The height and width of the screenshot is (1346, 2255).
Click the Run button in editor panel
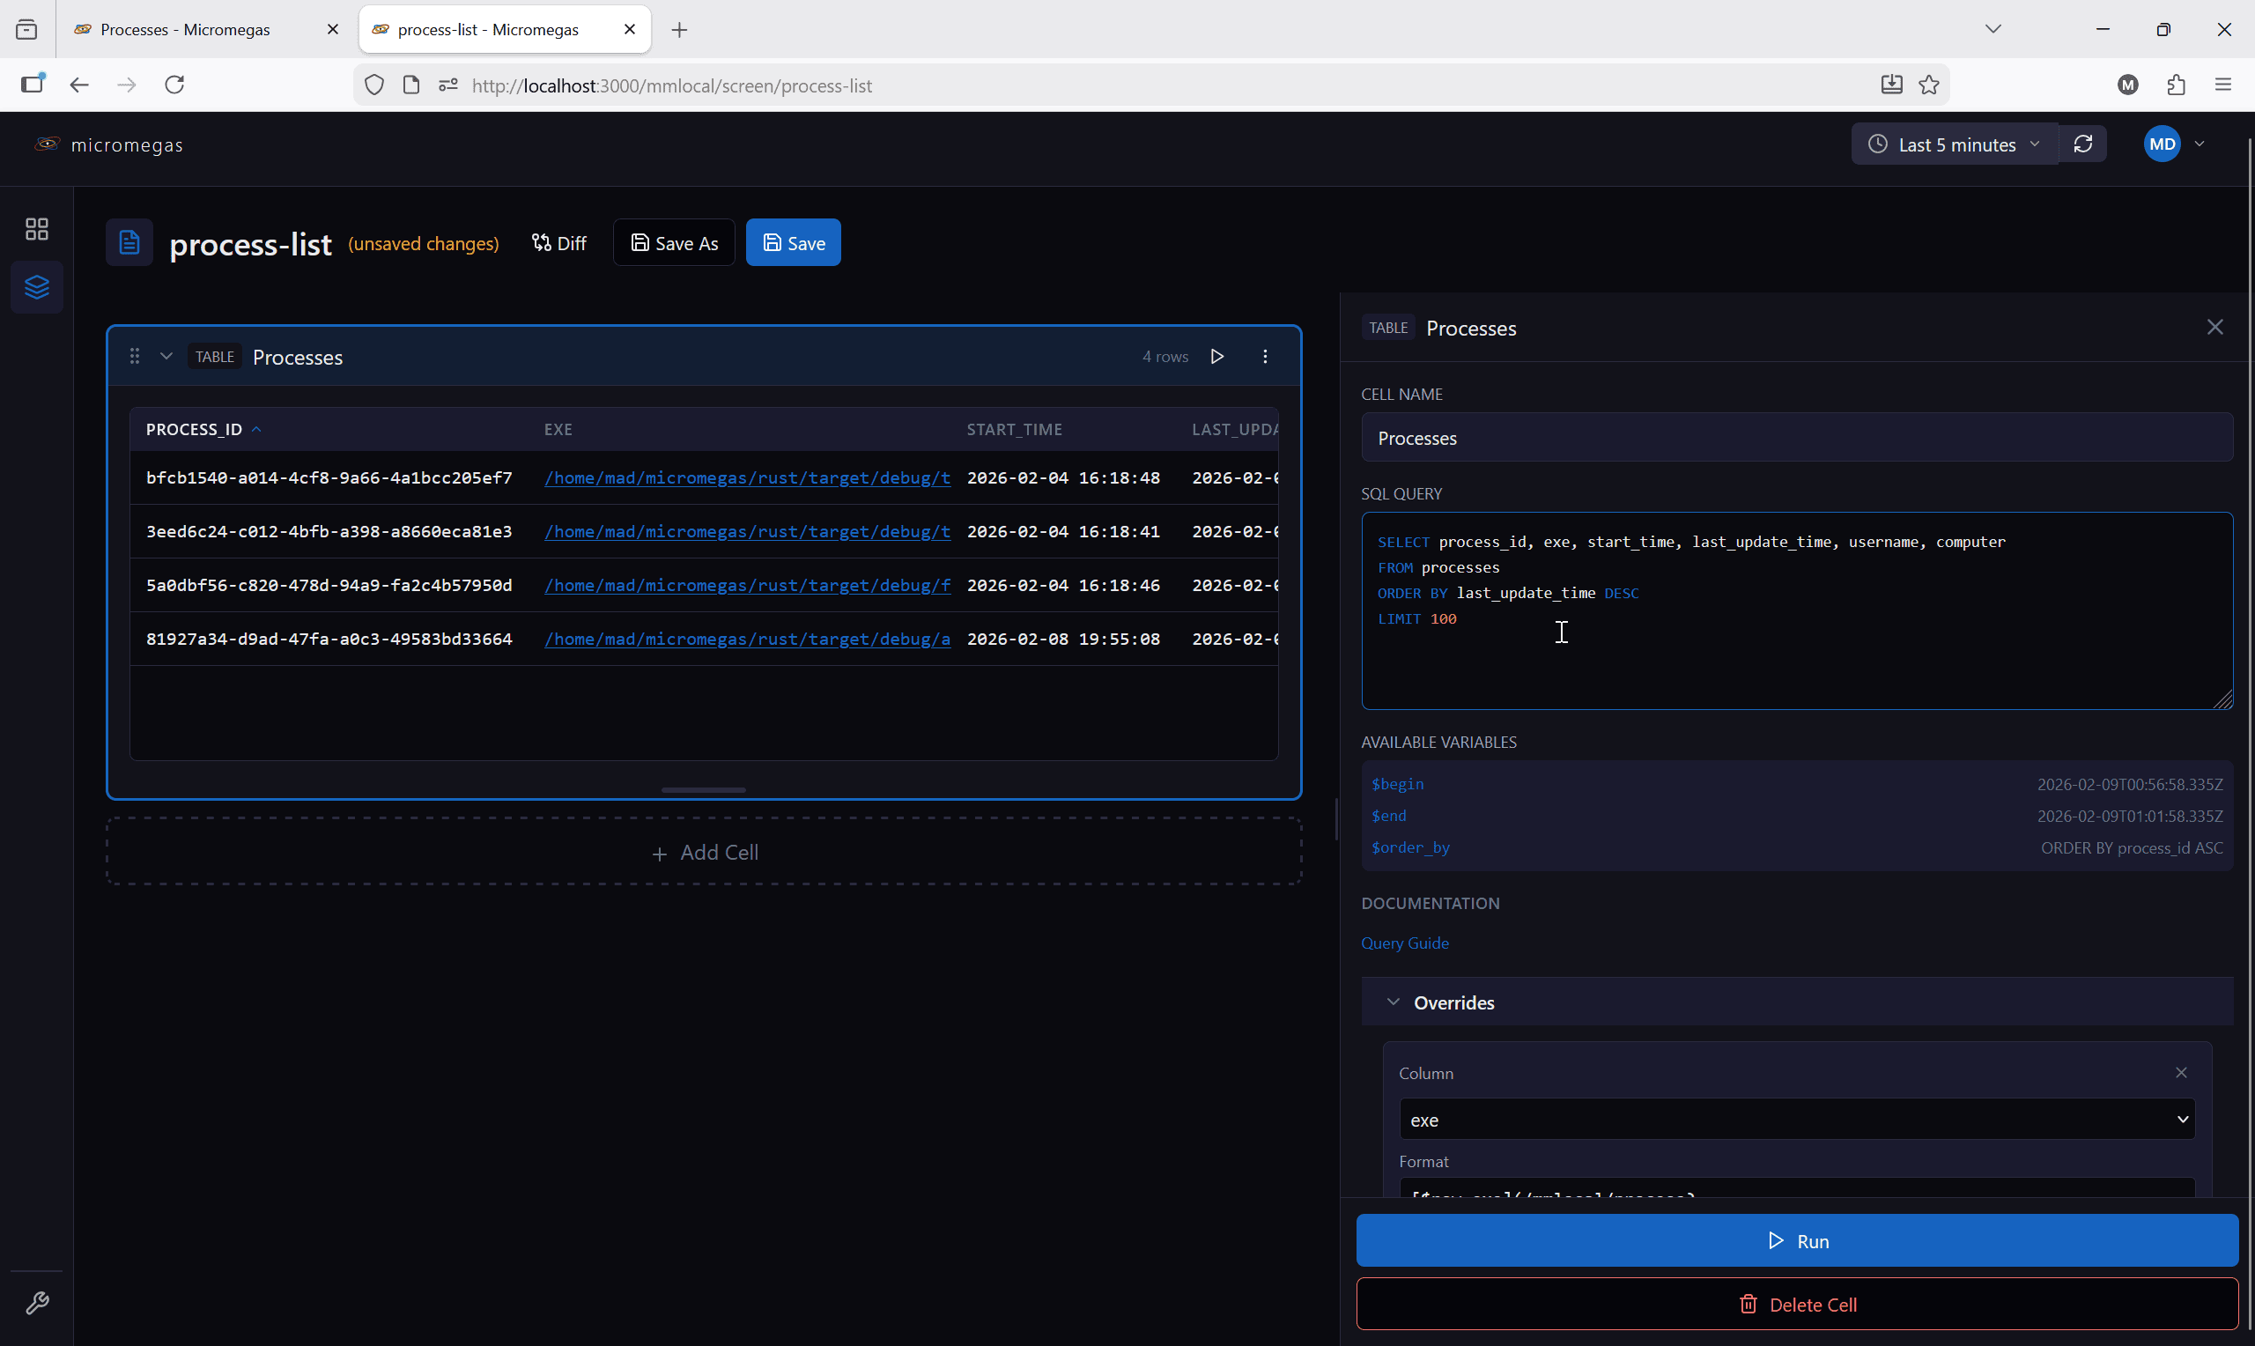[x=1797, y=1241]
